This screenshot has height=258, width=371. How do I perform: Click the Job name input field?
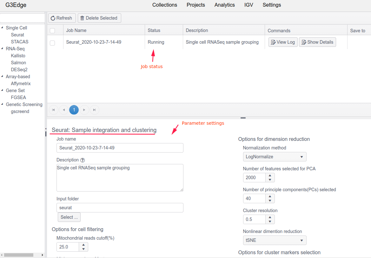click(x=120, y=148)
